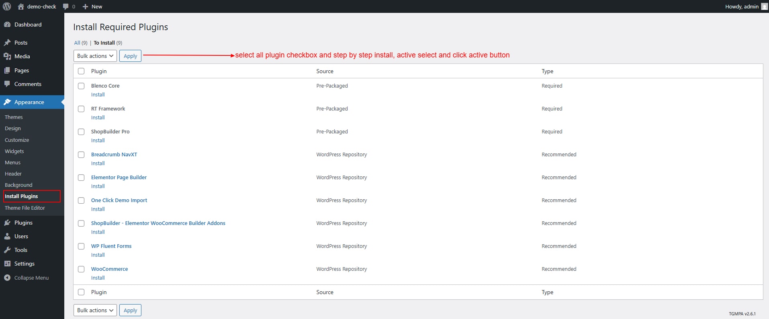Click the bottom Apply button

pos(130,310)
